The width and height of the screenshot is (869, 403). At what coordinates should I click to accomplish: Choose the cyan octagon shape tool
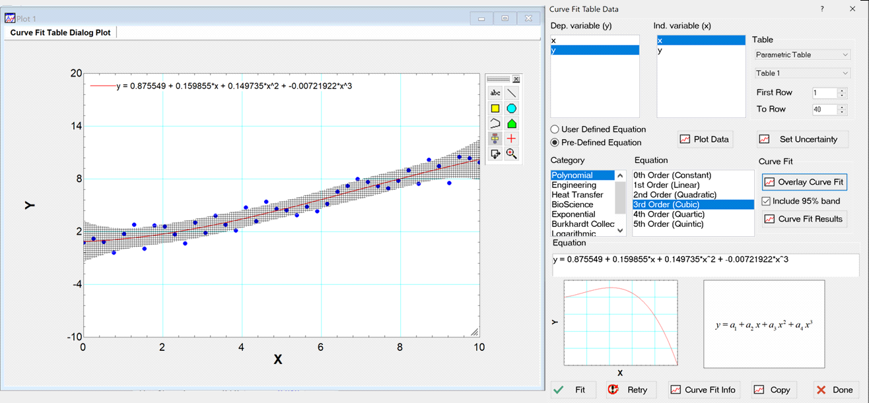[x=511, y=108]
